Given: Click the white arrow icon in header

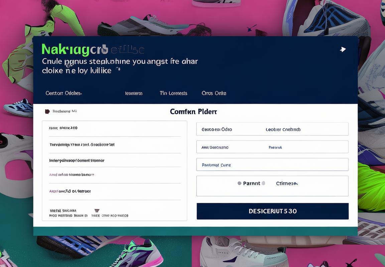Looking at the screenshot, I should coord(343,49).
